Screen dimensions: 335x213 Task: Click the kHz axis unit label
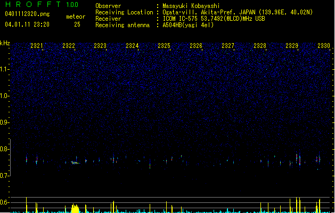[x=5, y=43]
